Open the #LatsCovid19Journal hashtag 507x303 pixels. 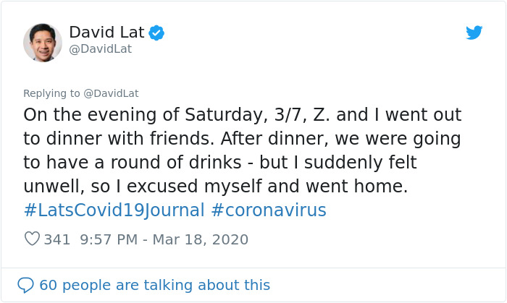113,210
